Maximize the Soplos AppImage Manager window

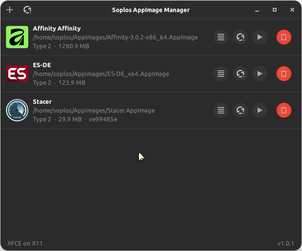pyautogui.click(x=275, y=10)
